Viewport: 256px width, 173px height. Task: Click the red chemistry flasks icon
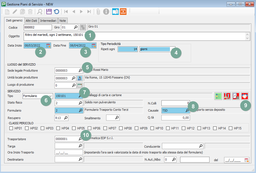click(x=227, y=96)
